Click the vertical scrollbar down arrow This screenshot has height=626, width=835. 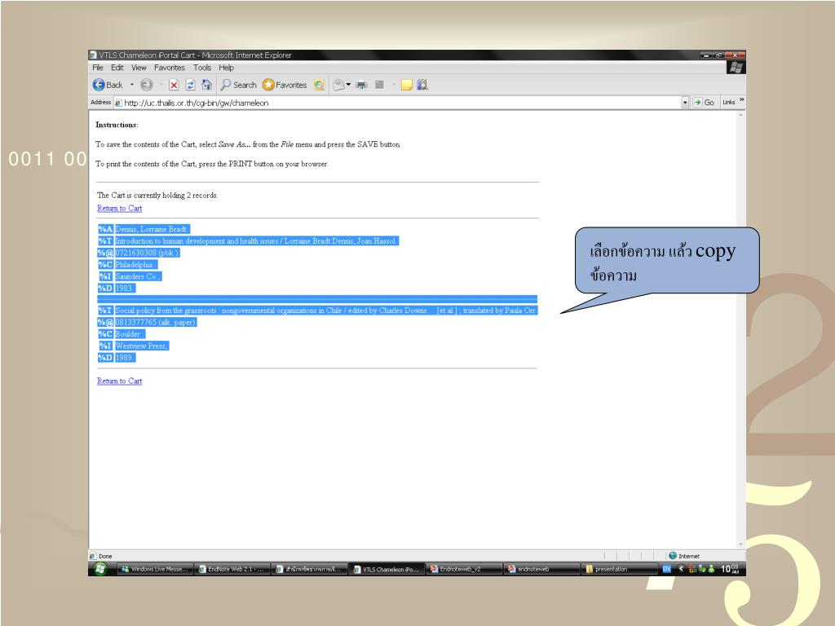pos(740,544)
